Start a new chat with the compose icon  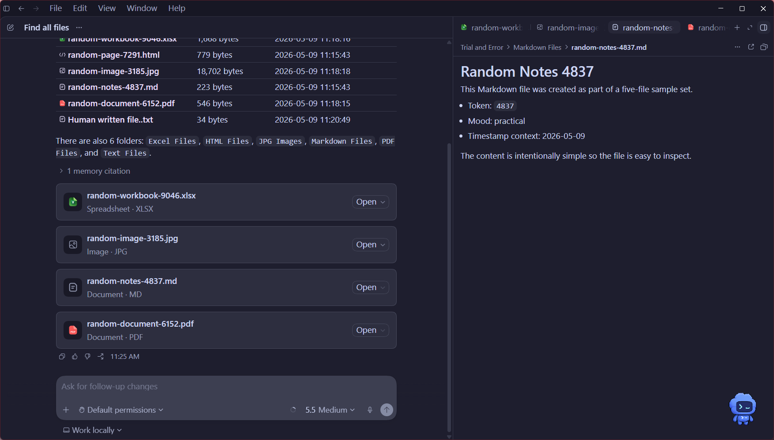tap(11, 27)
